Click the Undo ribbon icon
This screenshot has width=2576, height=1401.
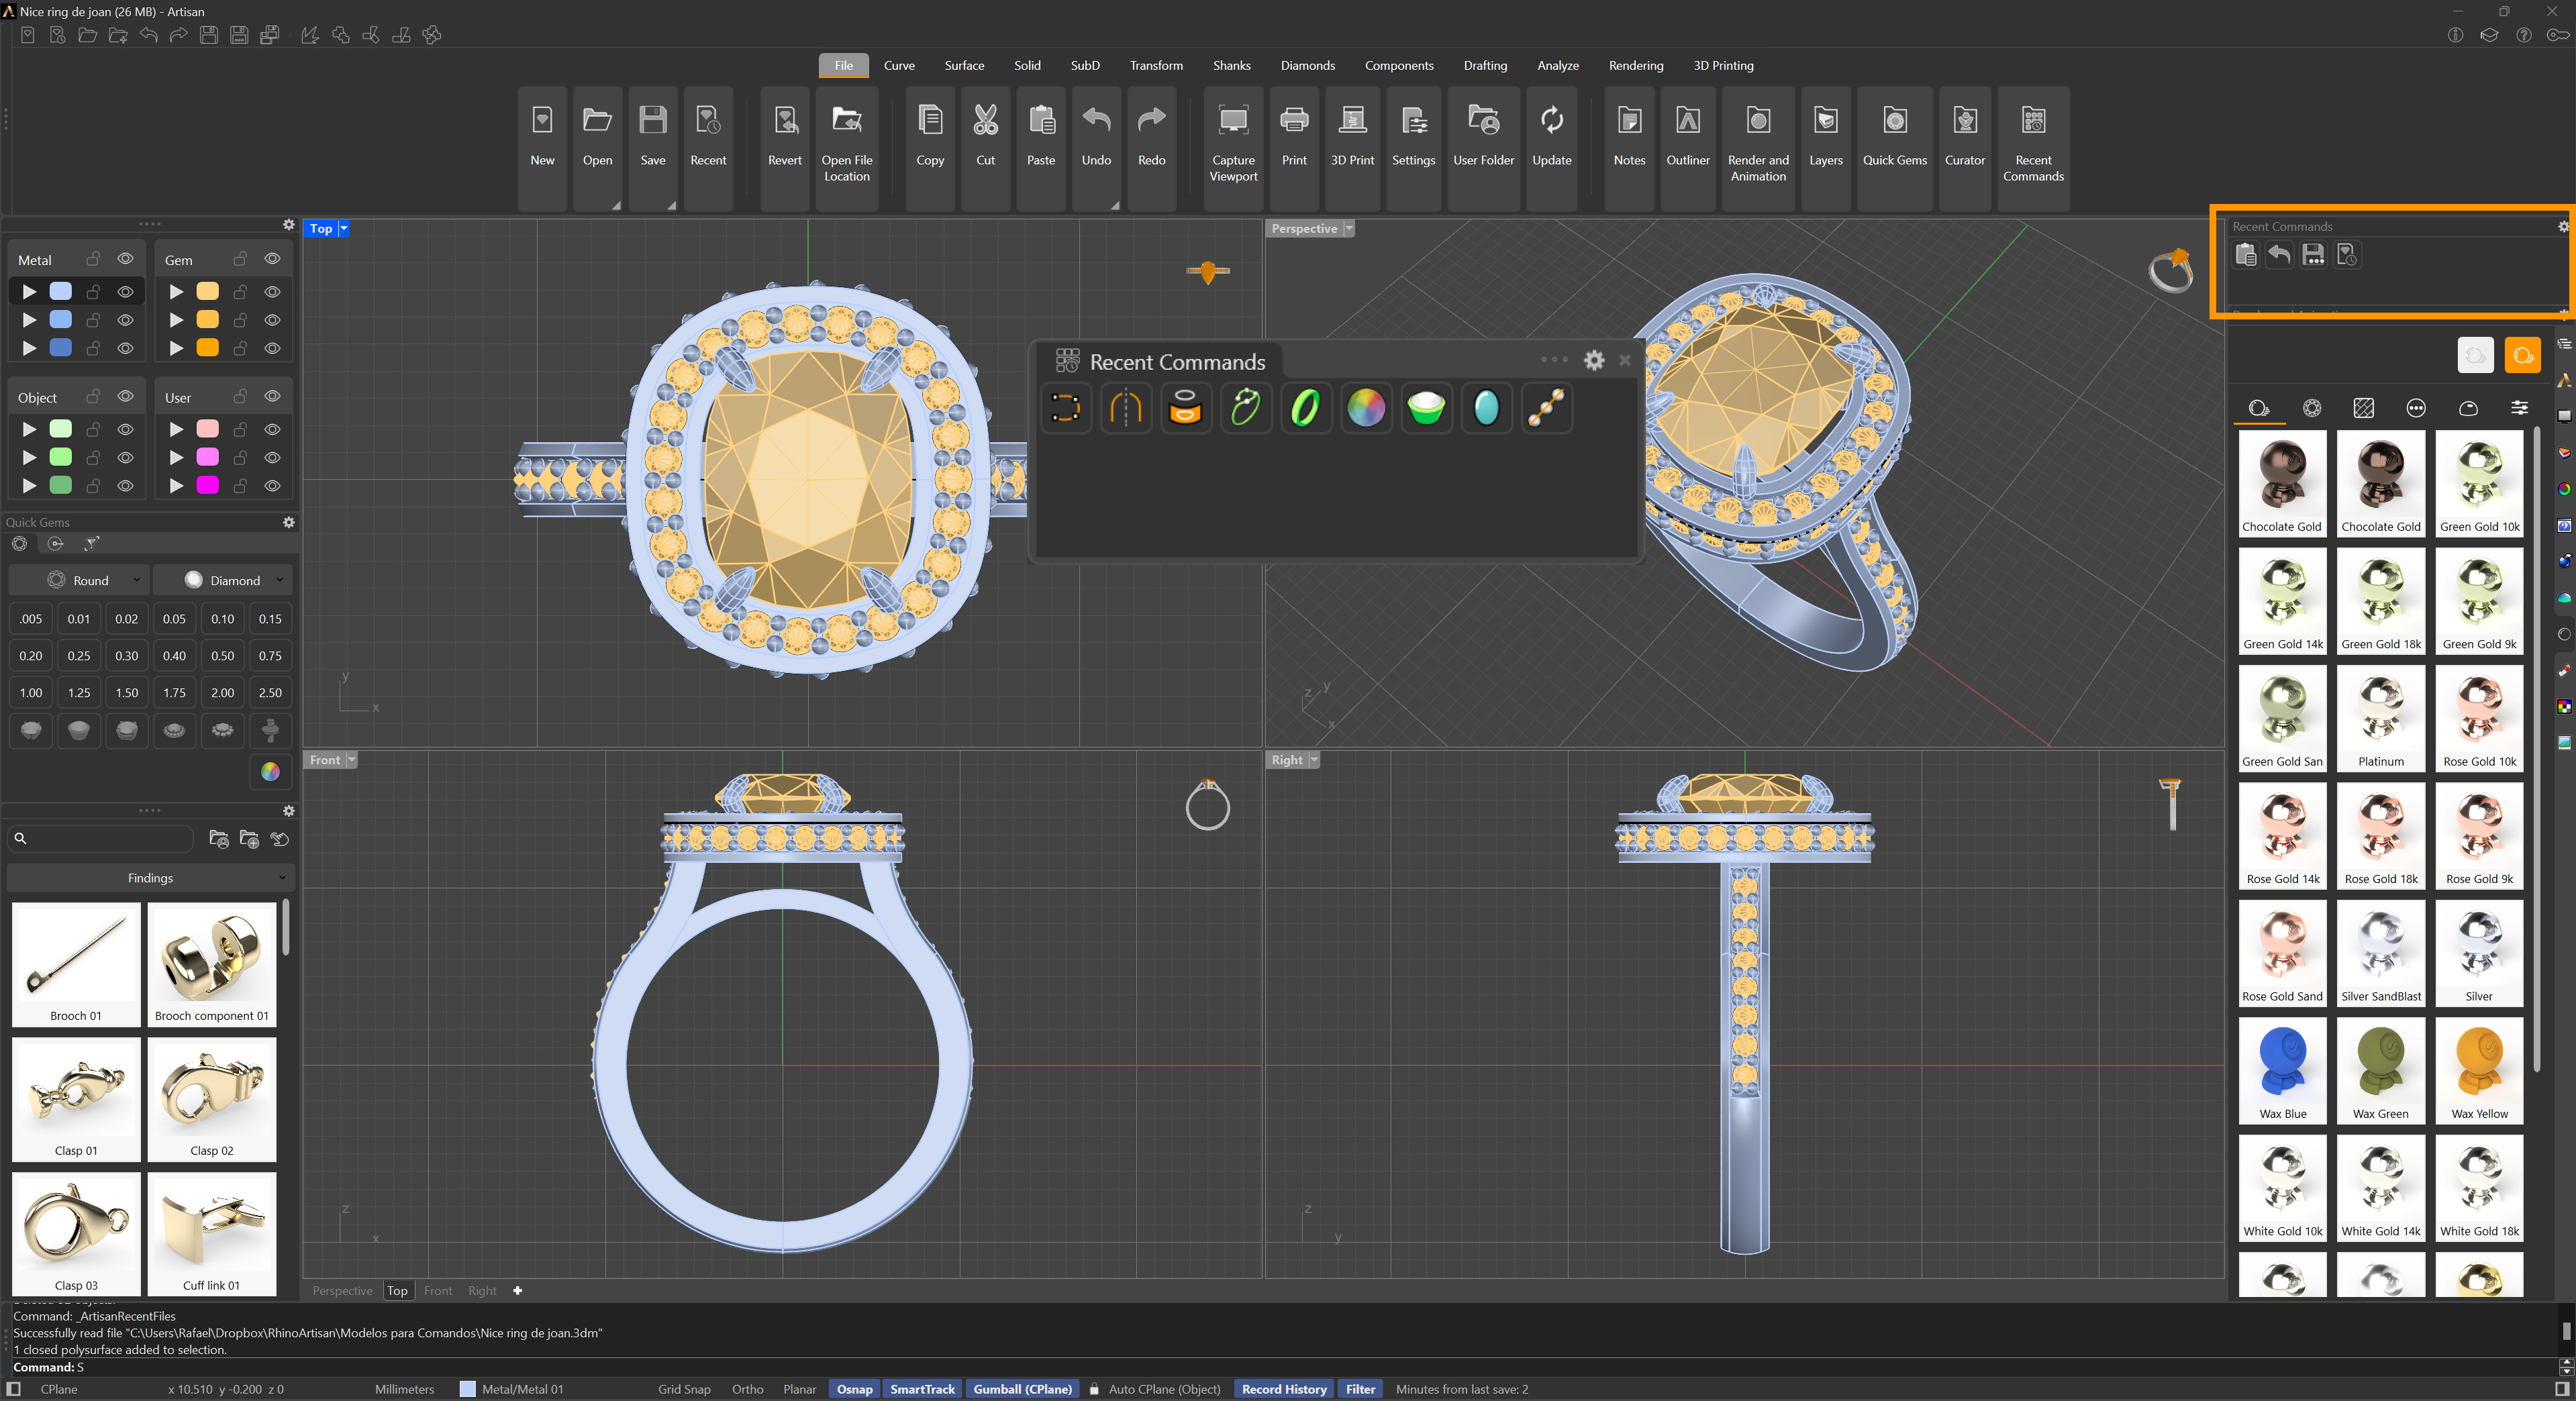point(1096,121)
